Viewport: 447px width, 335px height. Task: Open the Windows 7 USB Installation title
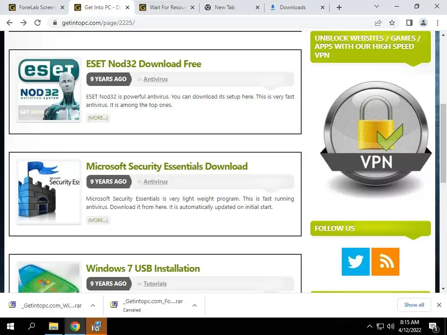pyautogui.click(x=143, y=268)
